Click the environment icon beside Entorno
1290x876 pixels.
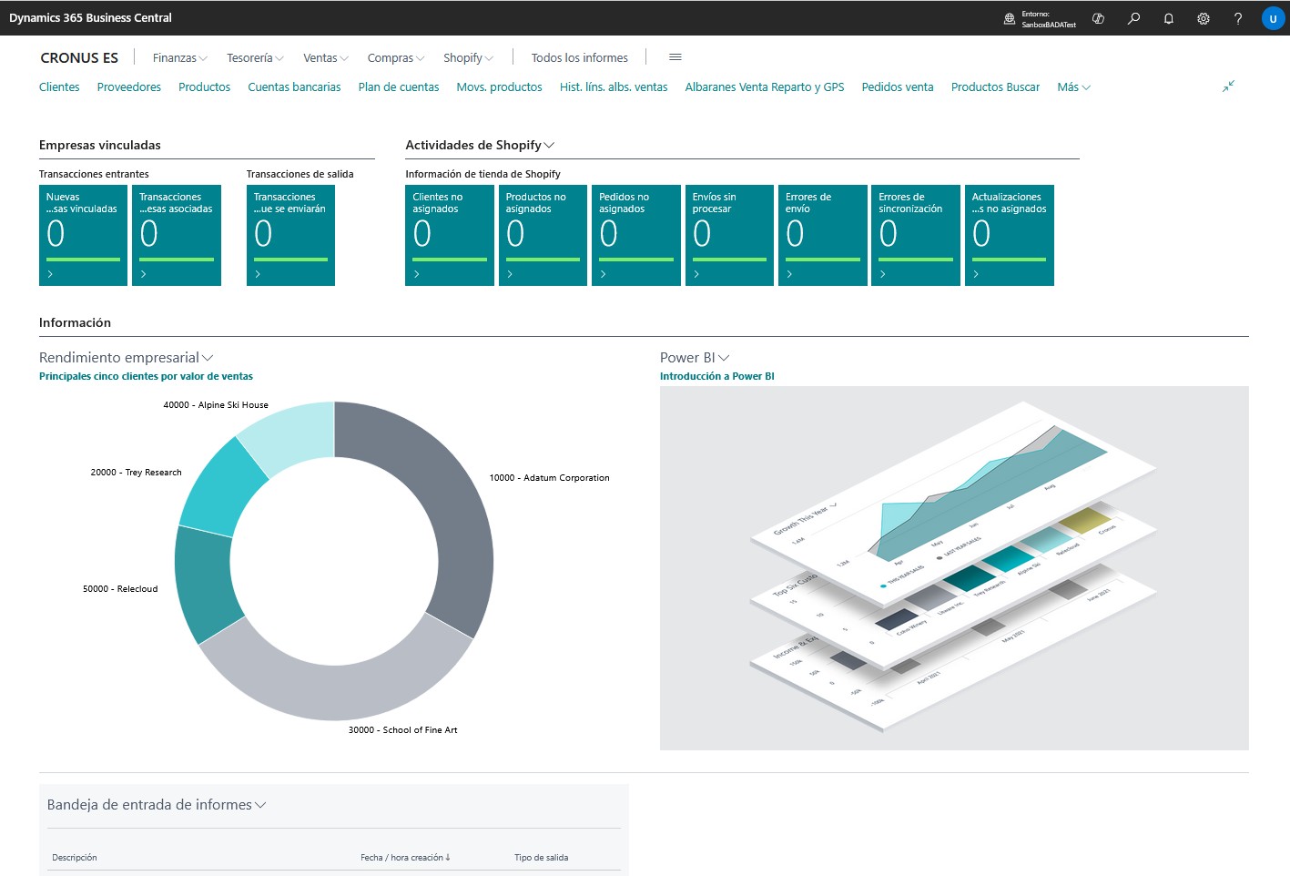pos(1009,18)
